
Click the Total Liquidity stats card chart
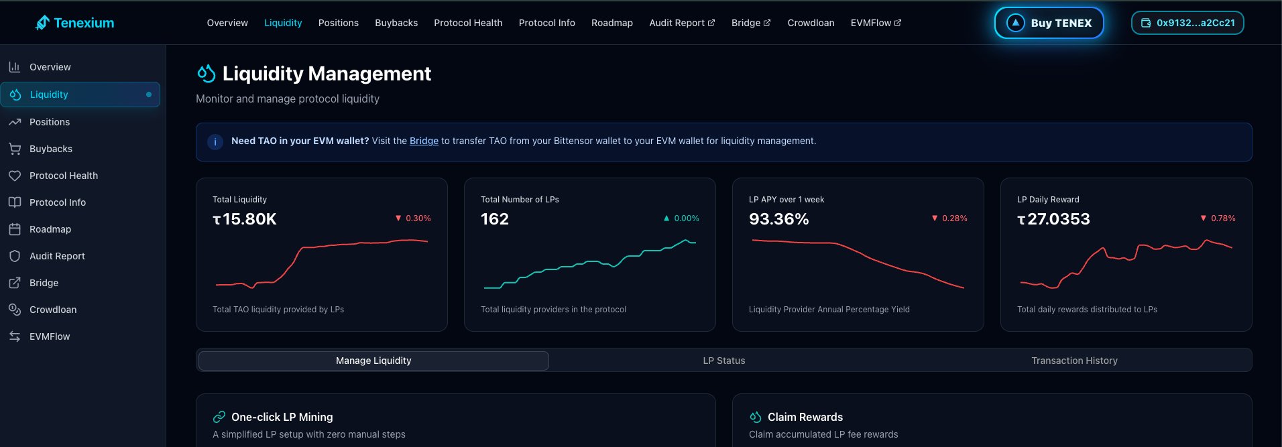[322, 263]
